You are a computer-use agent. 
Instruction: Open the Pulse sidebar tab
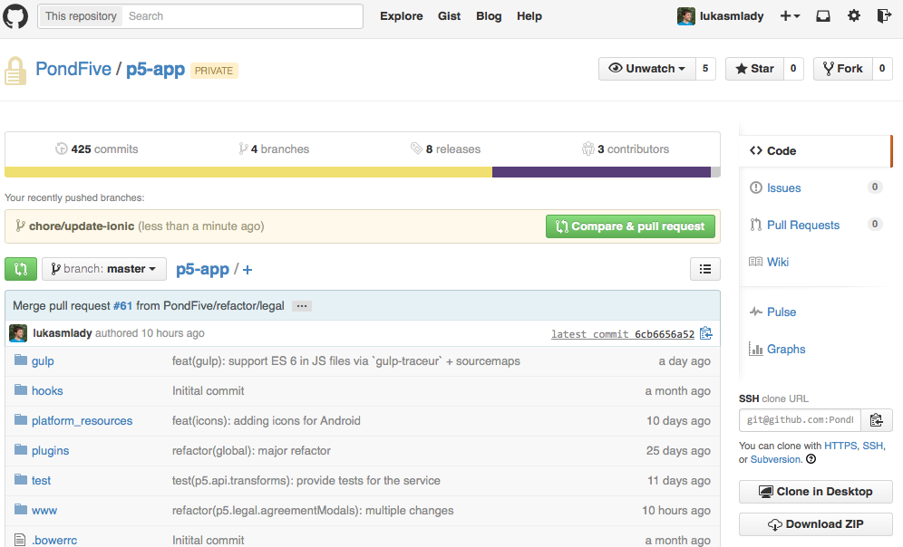[815, 312]
